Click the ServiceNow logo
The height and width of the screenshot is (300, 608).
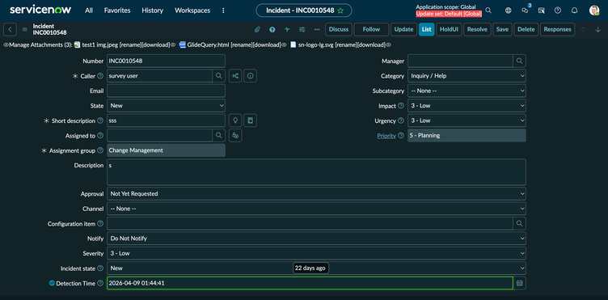coord(40,10)
